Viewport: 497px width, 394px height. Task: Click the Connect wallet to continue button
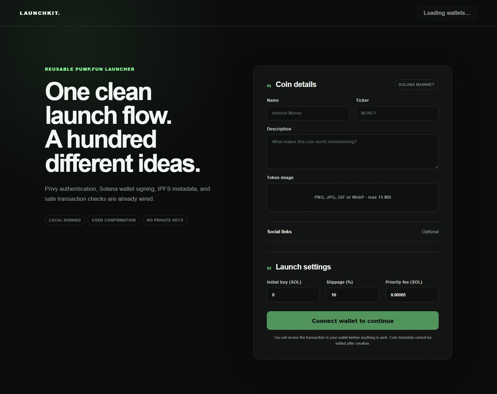[353, 321]
